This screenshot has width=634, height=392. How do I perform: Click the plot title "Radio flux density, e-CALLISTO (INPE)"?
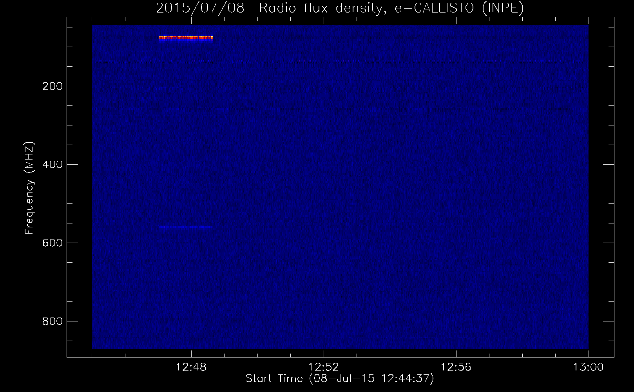[391, 8]
